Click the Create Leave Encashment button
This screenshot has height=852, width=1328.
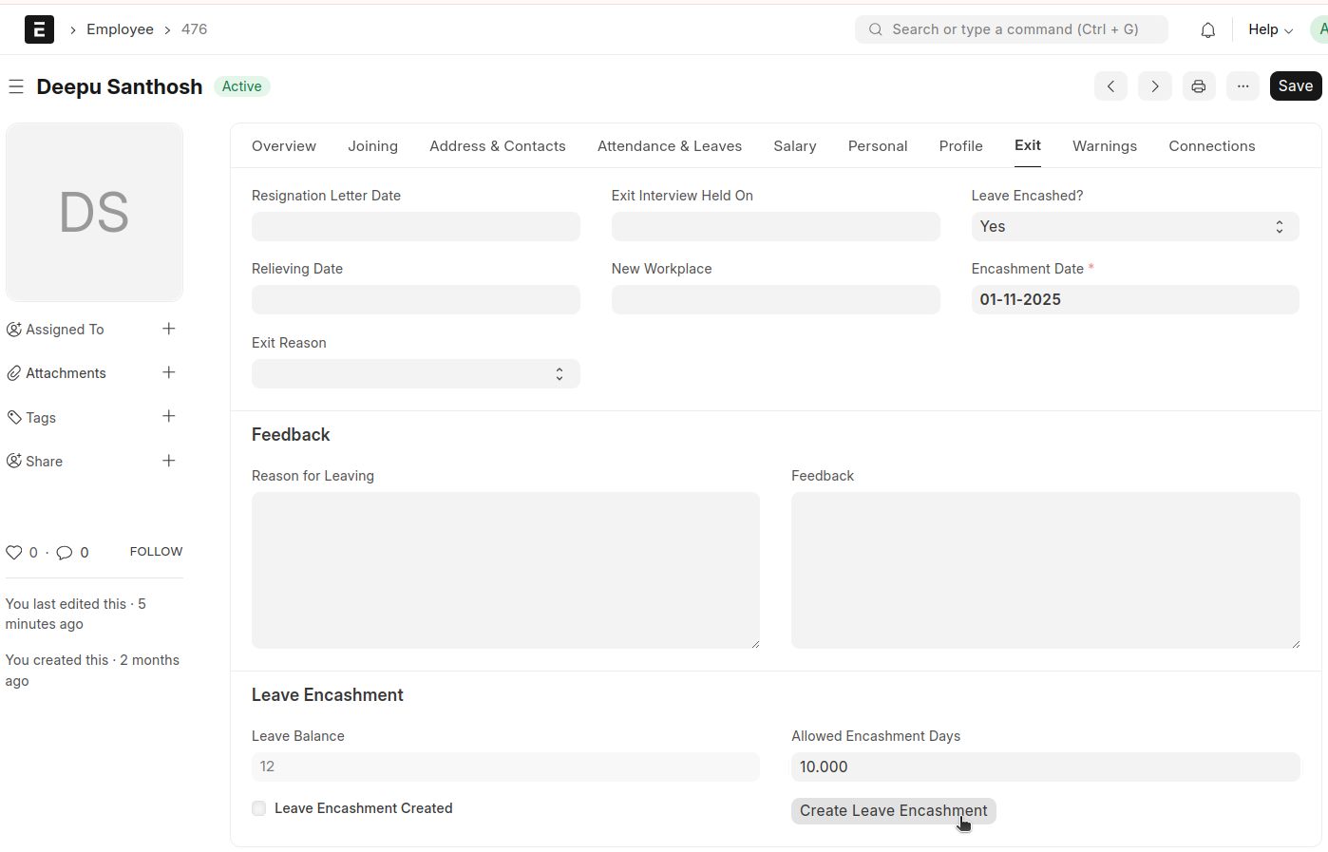(892, 811)
